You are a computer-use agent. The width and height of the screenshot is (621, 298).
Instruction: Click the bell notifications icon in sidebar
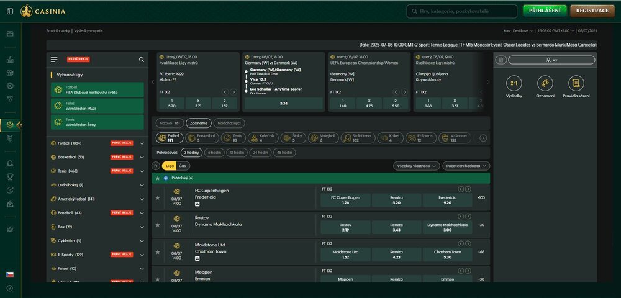click(11, 163)
